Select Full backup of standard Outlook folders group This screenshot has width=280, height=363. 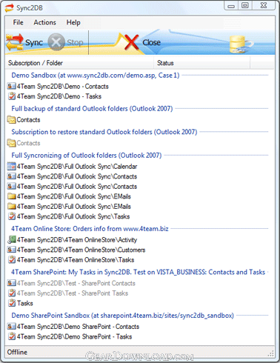(x=92, y=108)
